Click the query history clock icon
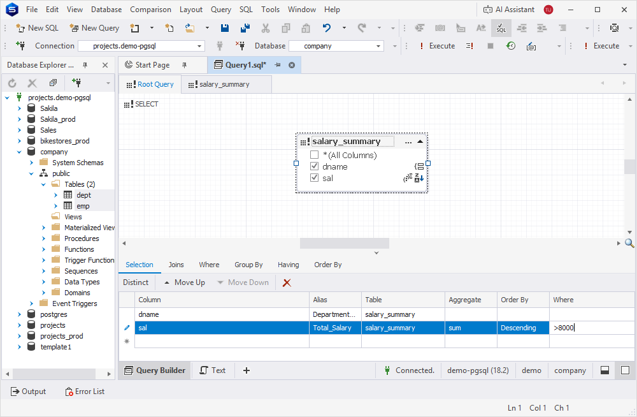Screen dimensions: 637x417 point(511,46)
